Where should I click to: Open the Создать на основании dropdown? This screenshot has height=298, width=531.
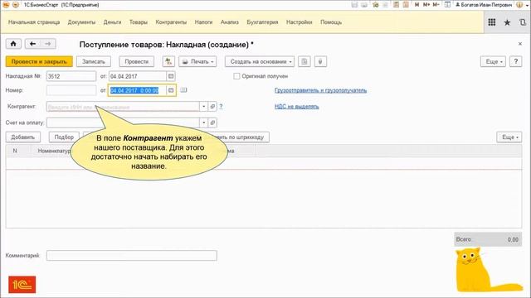(260, 61)
